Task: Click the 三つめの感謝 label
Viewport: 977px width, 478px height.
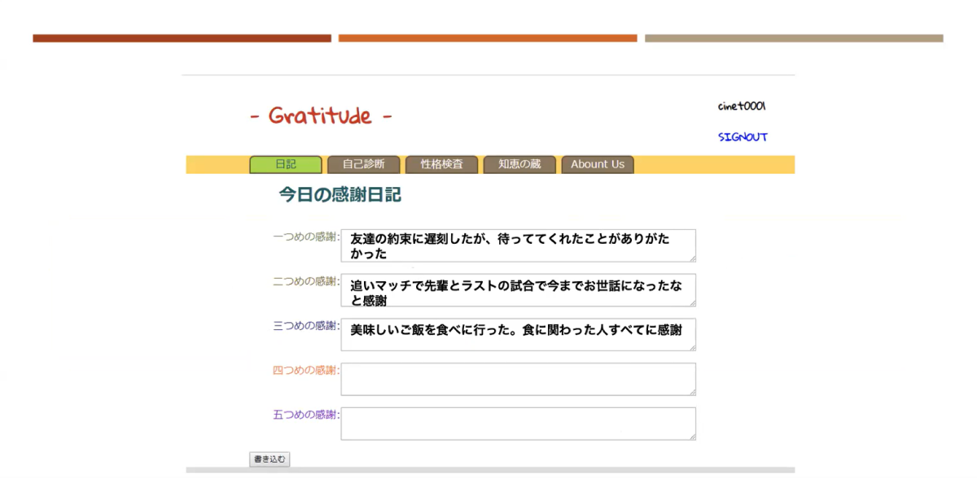Action: tap(306, 326)
